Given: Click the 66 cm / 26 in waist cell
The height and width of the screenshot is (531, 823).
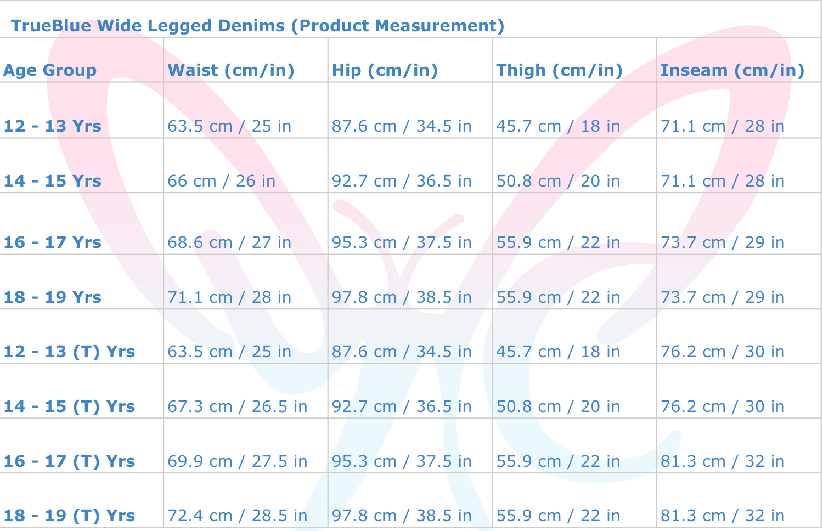Looking at the screenshot, I should (x=221, y=181).
